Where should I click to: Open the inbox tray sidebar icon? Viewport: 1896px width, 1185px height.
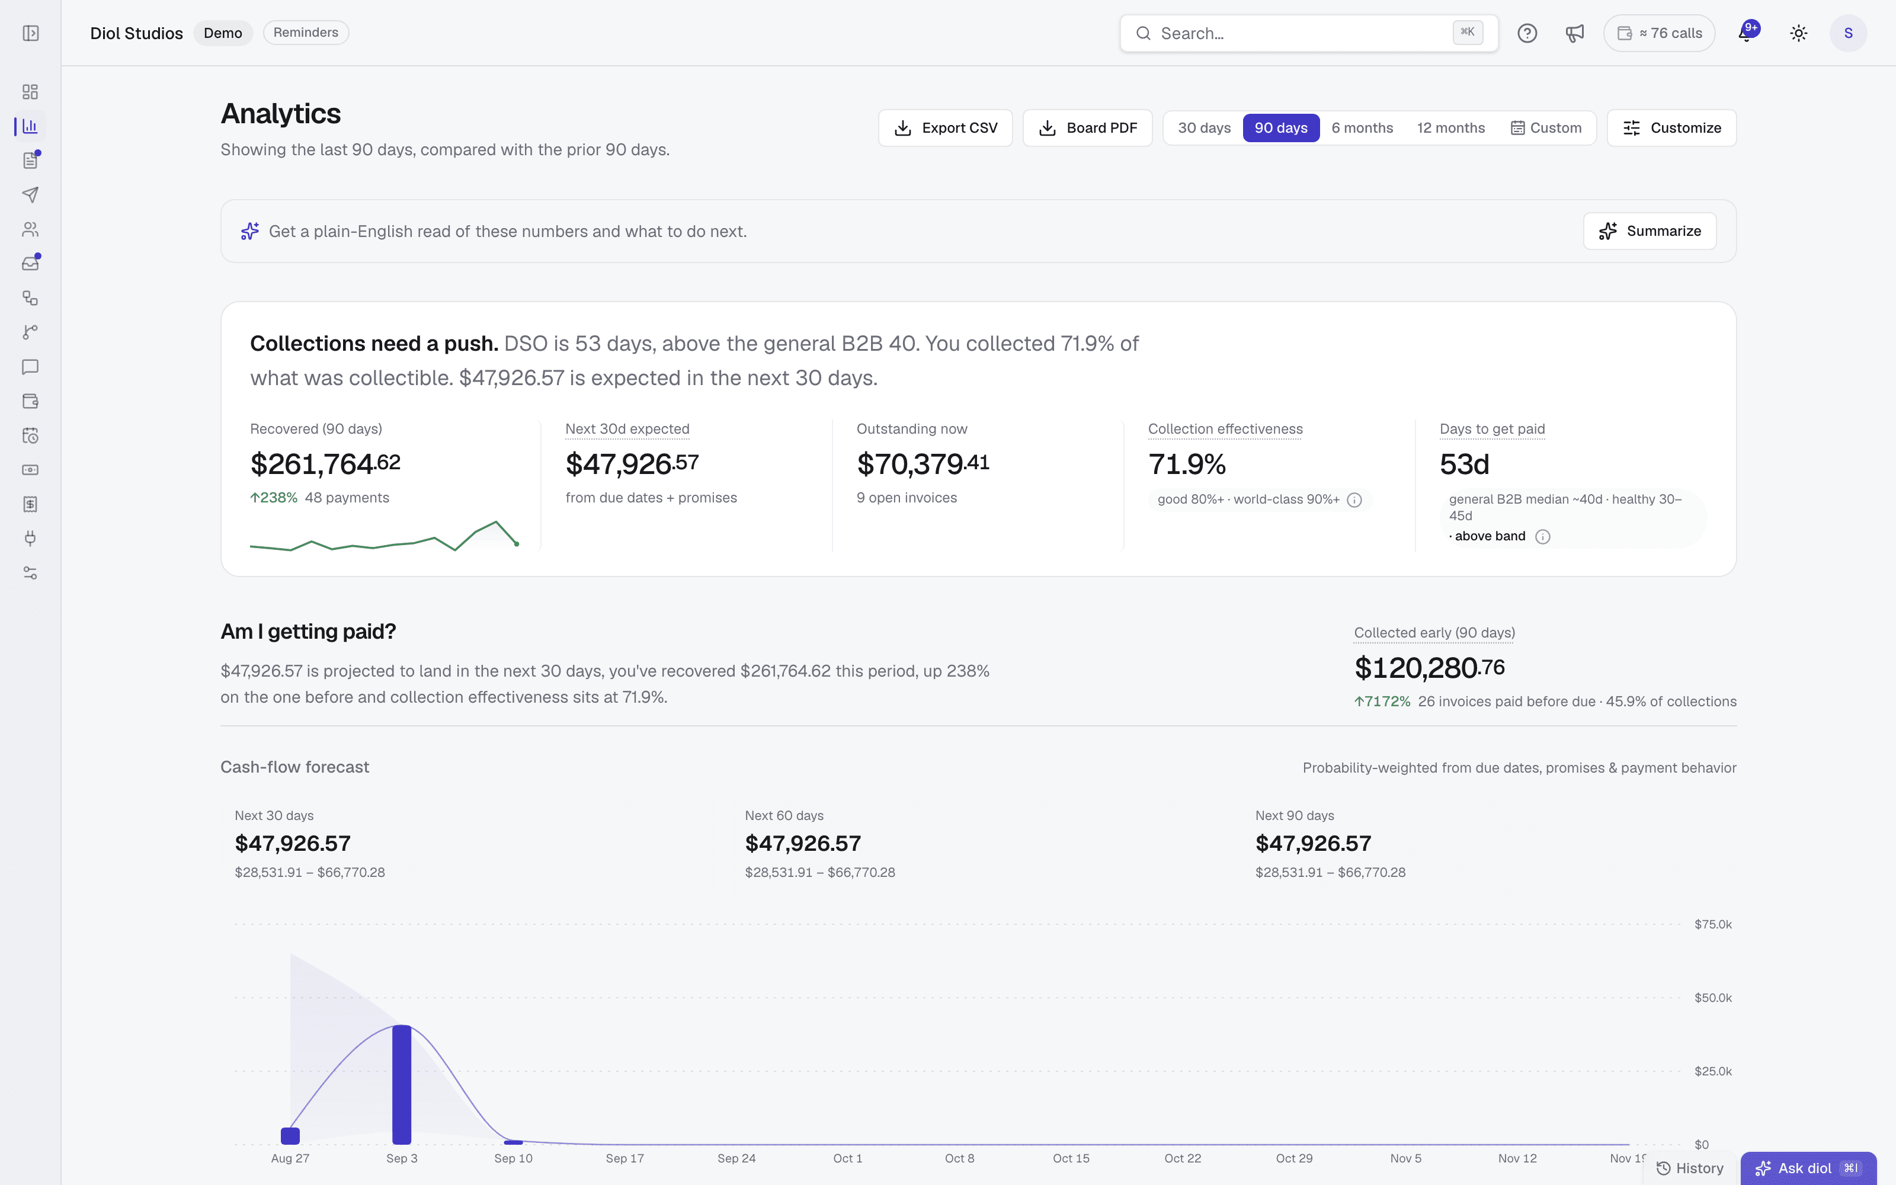(31, 263)
